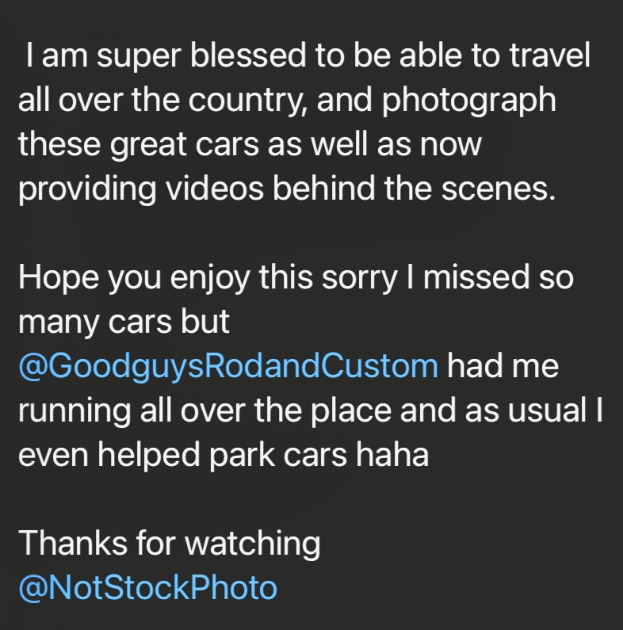The image size is (623, 630).
Task: Click the word 'missed' in the second paragraph
Action: point(476,277)
